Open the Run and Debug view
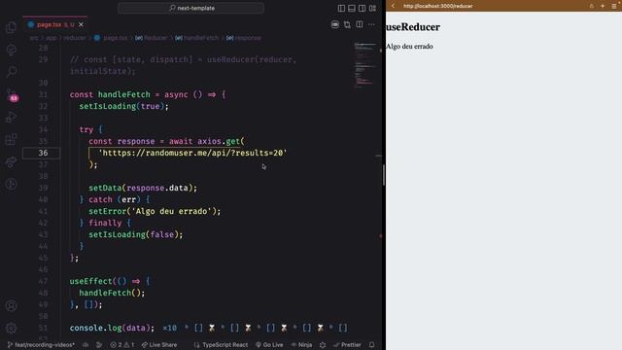This screenshot has height=350, width=622. (11, 117)
